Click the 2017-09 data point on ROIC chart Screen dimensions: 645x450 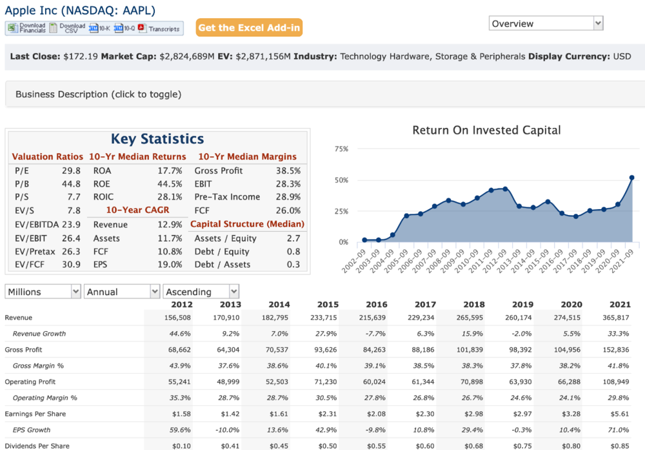click(576, 216)
